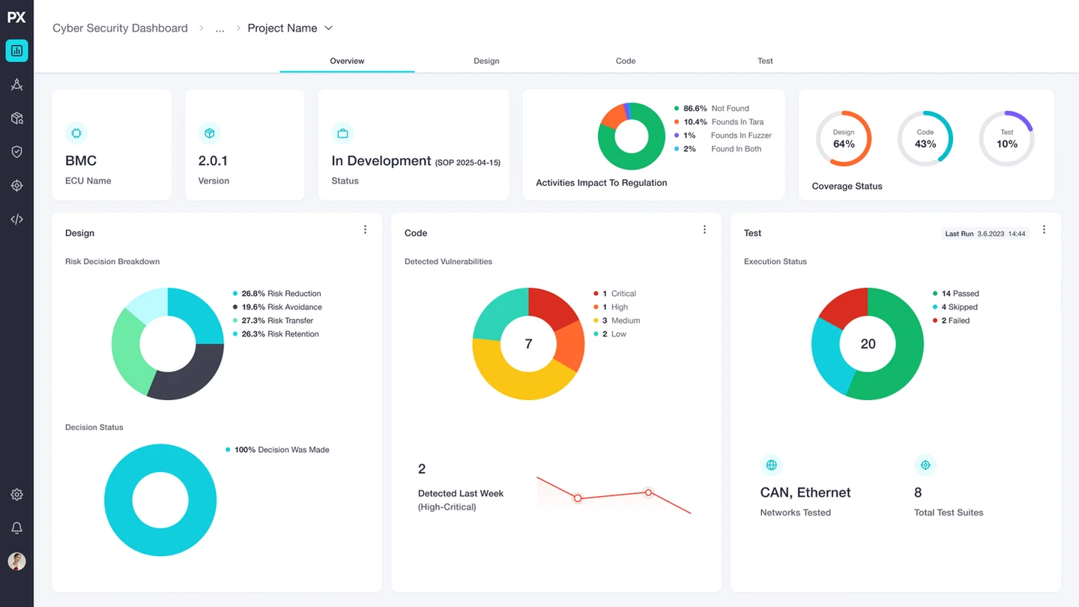Click the user avatar in sidebar
The width and height of the screenshot is (1079, 607).
click(16, 561)
